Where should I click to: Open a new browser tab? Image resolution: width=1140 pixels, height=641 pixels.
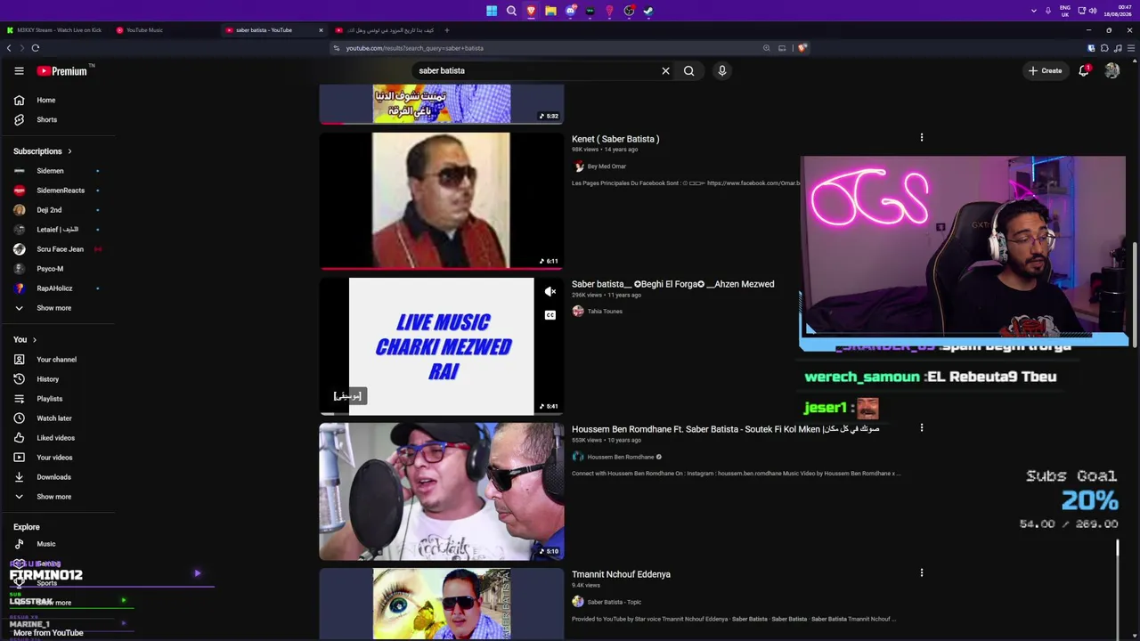point(446,30)
